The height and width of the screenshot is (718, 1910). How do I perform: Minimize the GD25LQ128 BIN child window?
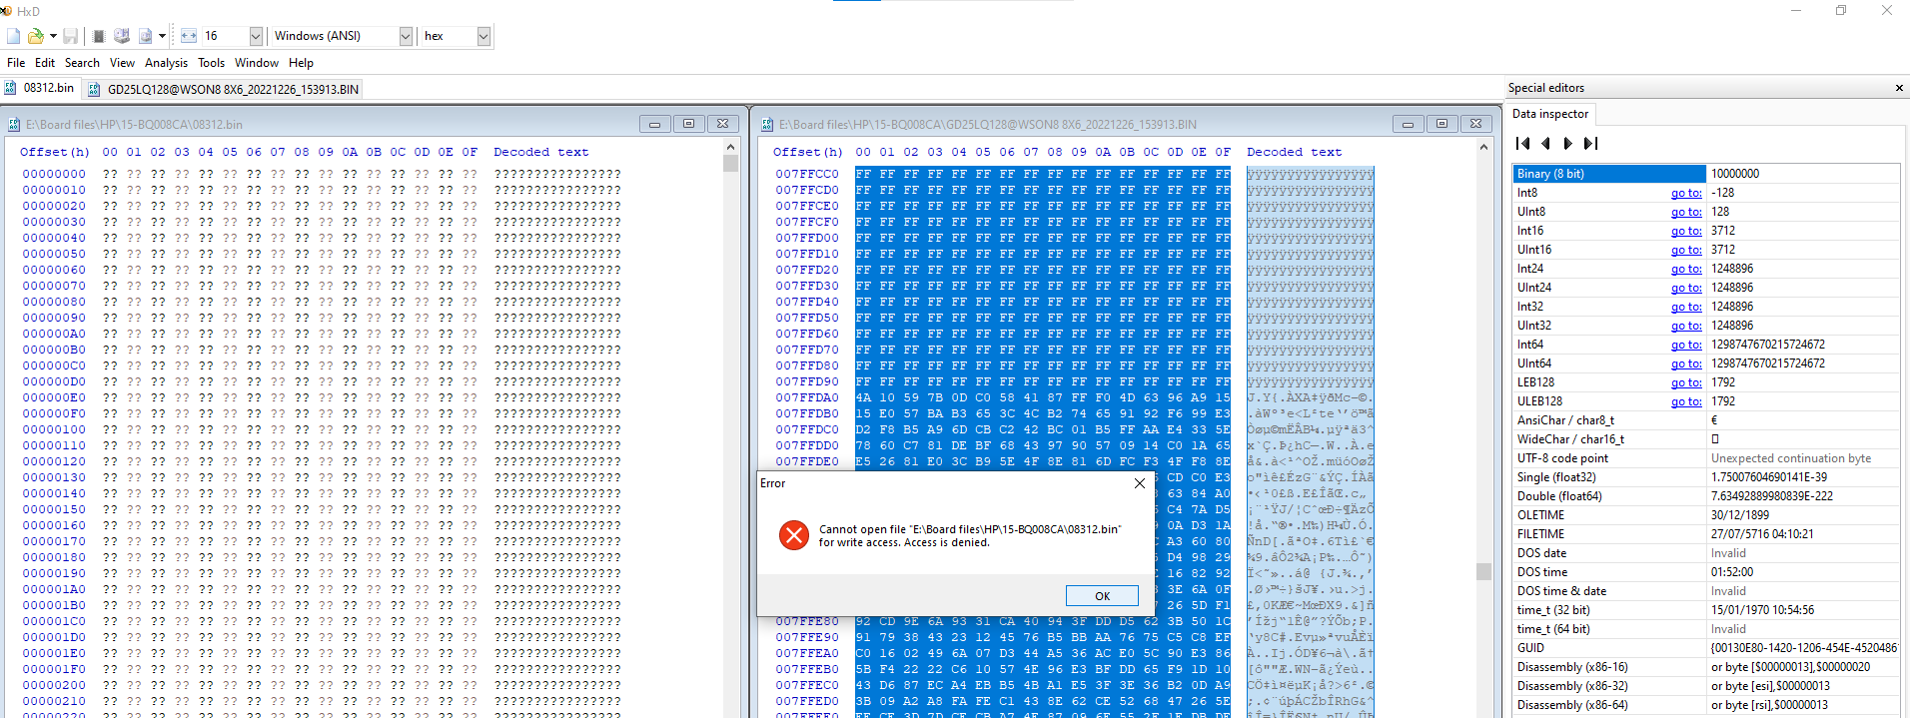pyautogui.click(x=1408, y=124)
